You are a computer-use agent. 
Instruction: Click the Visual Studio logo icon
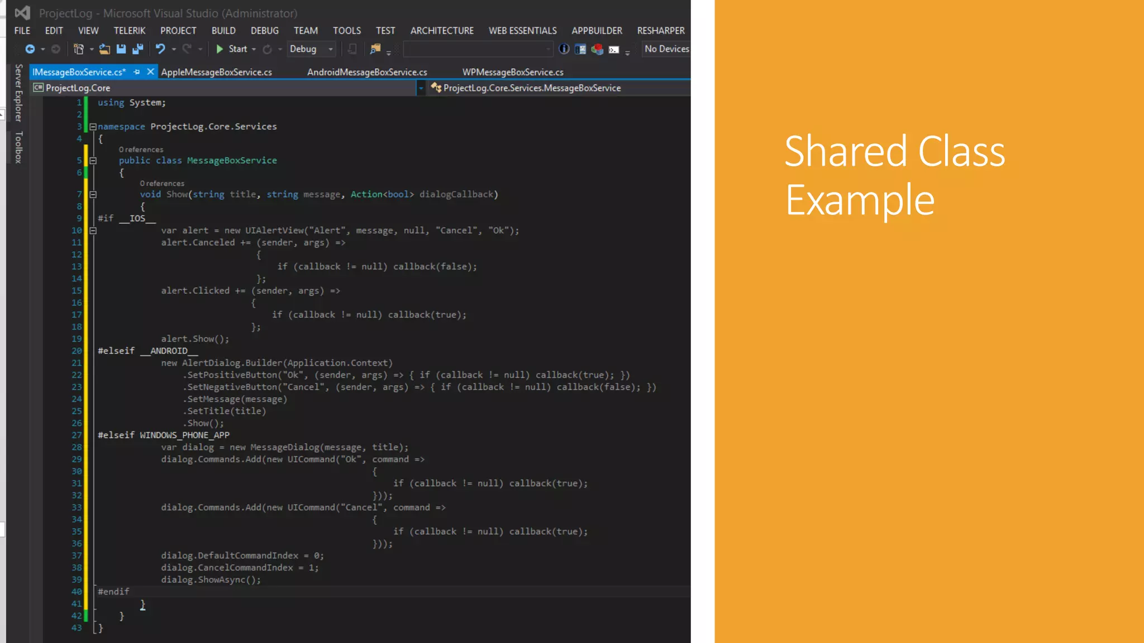(x=22, y=13)
